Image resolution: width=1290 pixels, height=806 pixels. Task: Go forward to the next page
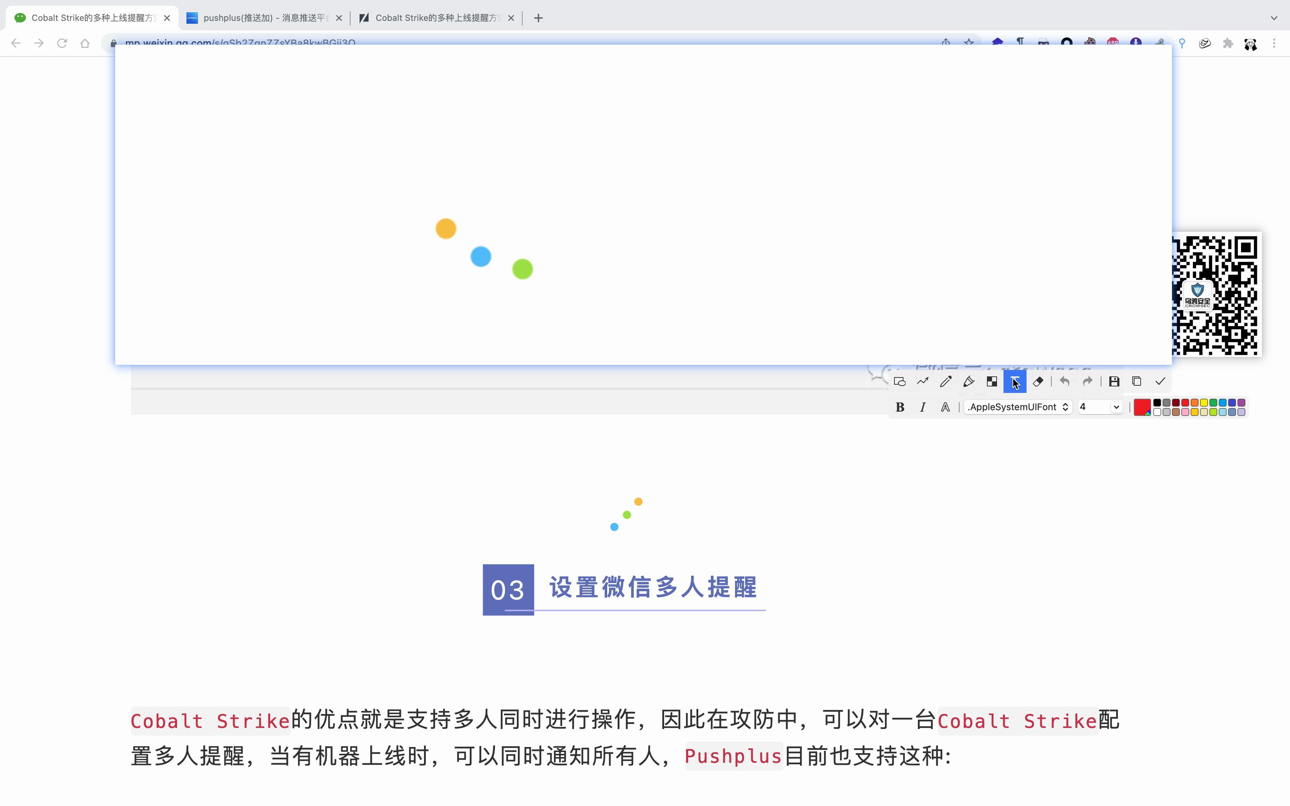pos(39,43)
